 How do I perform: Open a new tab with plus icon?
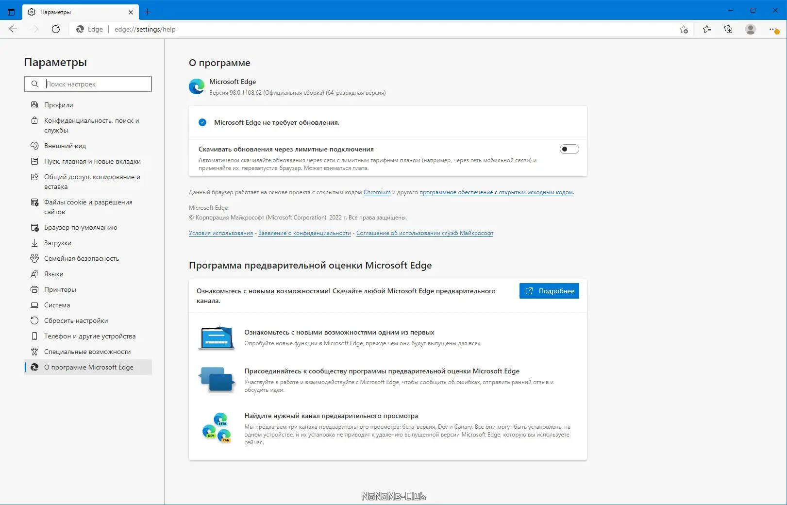click(148, 12)
